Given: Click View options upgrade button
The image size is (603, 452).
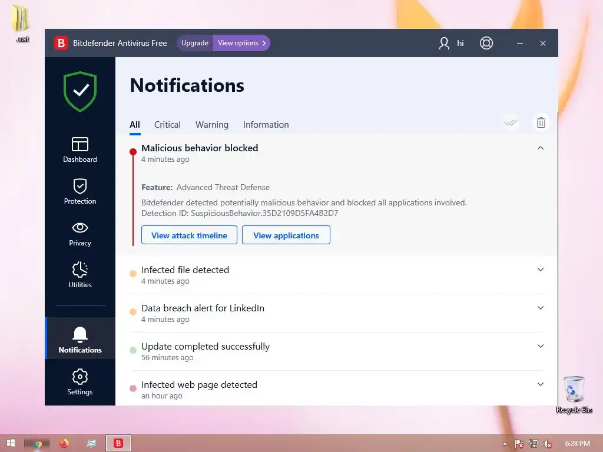Looking at the screenshot, I should coord(241,43).
